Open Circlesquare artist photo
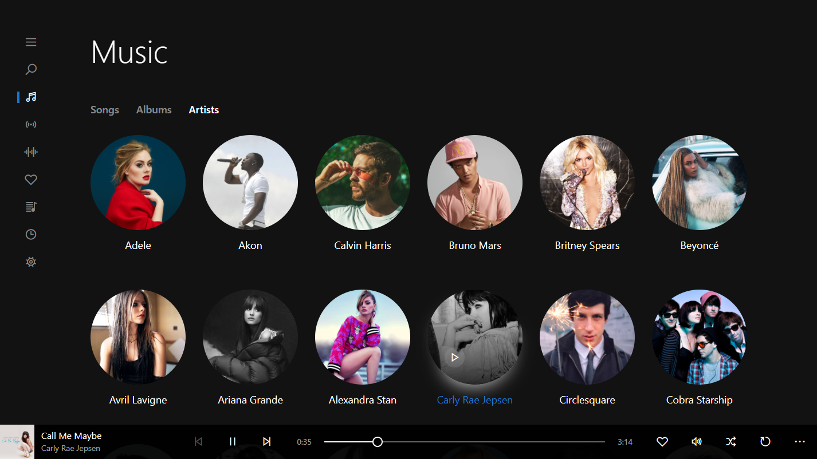The image size is (817, 459). coord(587,337)
